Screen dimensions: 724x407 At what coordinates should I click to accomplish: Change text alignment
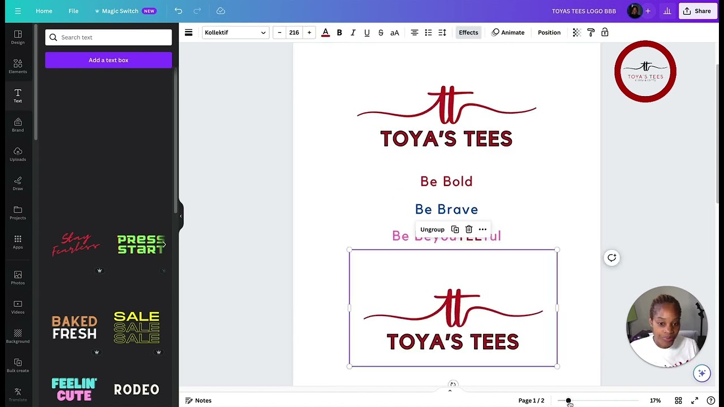(415, 32)
